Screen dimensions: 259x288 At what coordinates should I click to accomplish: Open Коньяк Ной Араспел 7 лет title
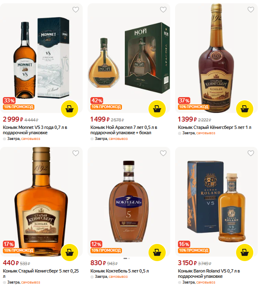tap(124, 130)
